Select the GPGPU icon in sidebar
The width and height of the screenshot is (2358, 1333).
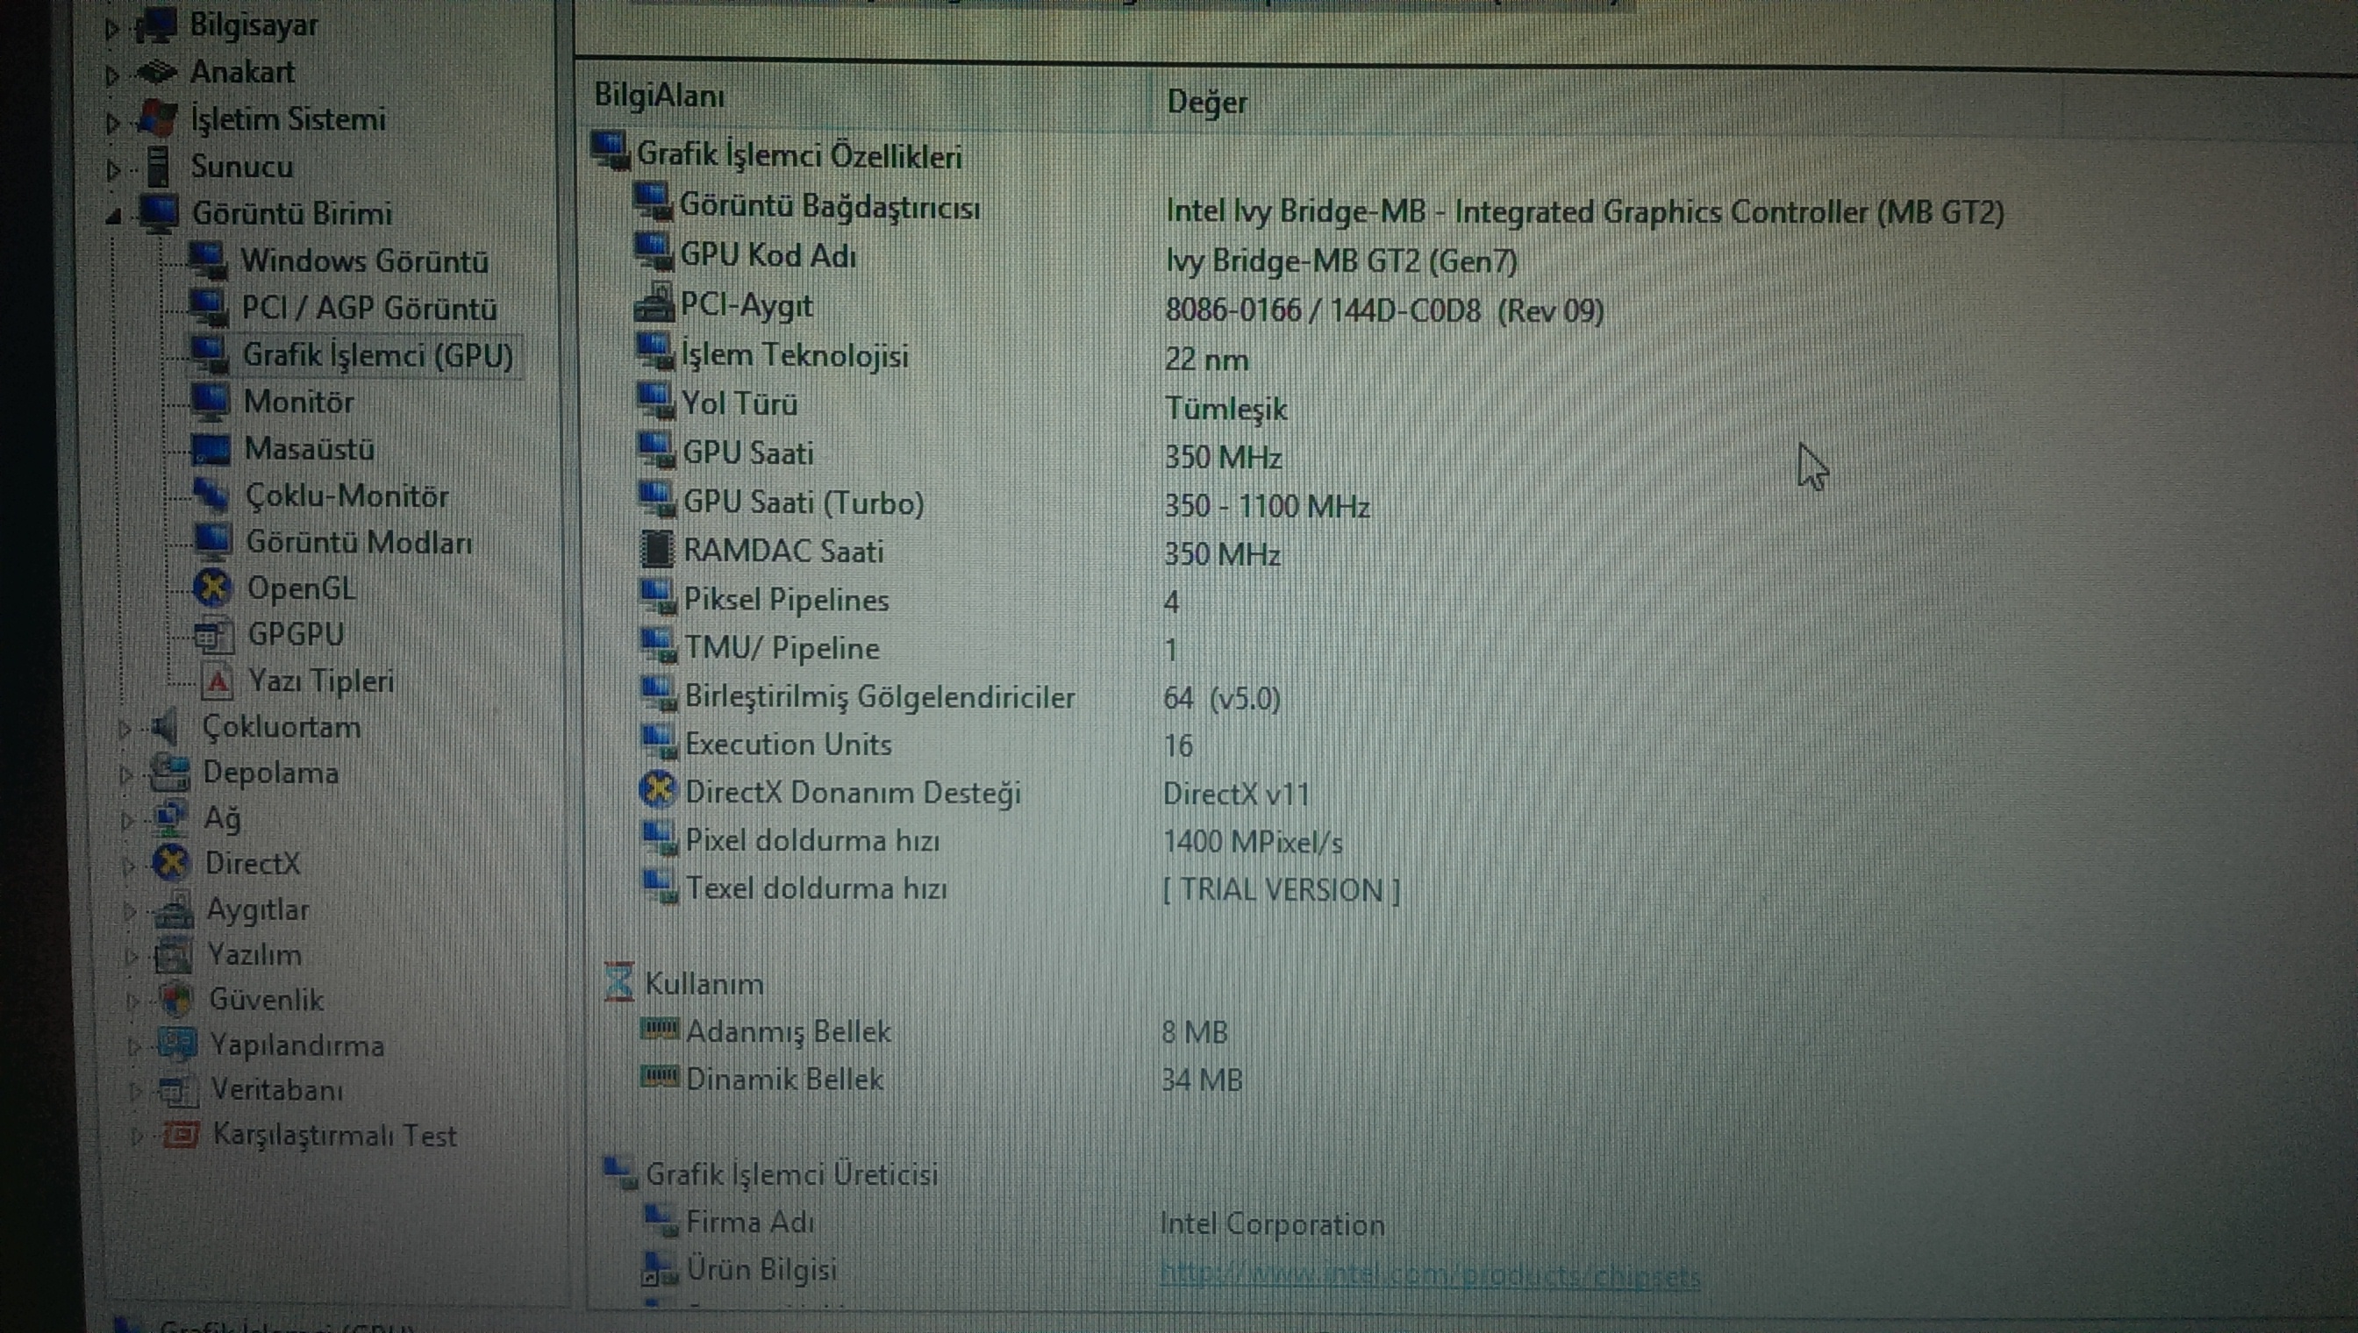[x=212, y=634]
